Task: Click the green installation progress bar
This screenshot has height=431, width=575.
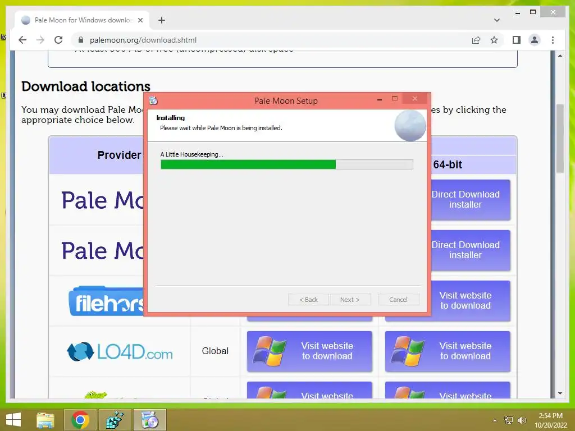Action: click(287, 164)
